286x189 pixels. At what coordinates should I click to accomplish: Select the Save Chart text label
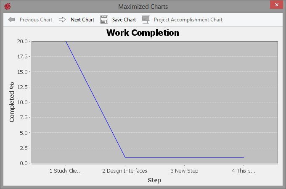pyautogui.click(x=124, y=20)
